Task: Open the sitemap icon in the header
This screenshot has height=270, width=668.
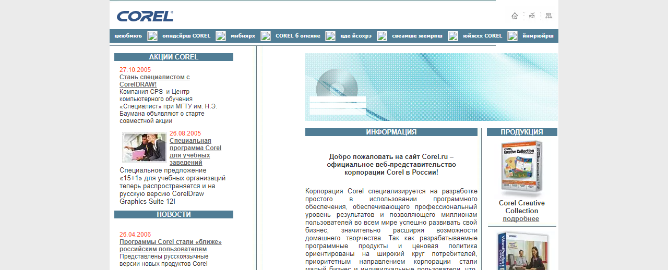Action: click(x=548, y=16)
